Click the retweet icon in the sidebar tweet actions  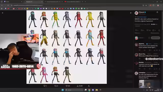(142, 30)
